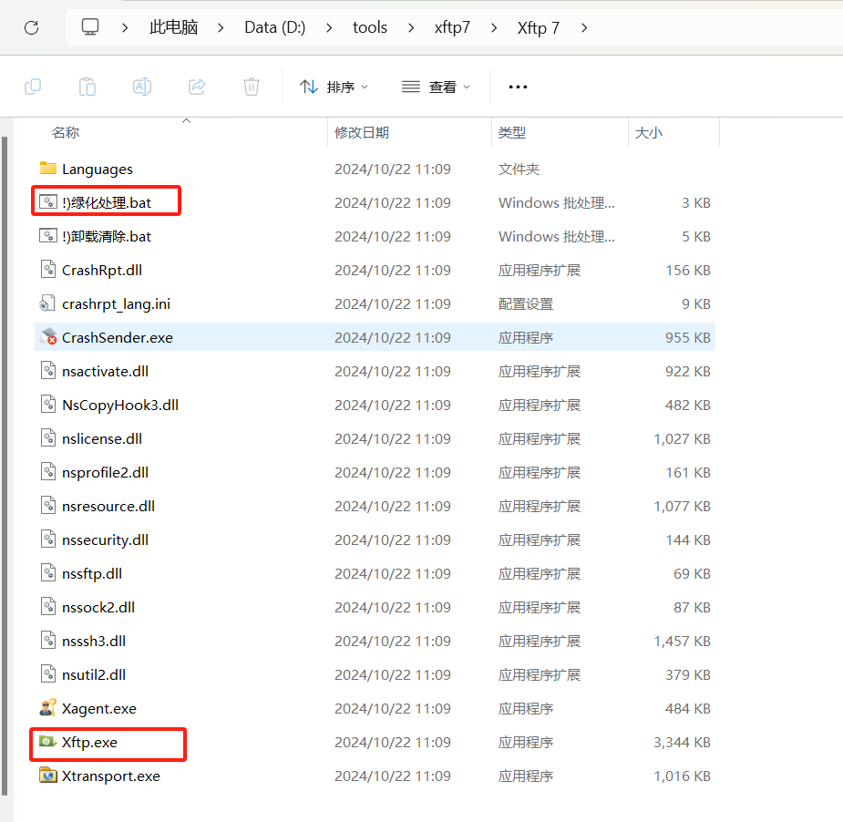Select the CrashSender.exe application icon
This screenshot has width=843, height=822.
pos(48,336)
